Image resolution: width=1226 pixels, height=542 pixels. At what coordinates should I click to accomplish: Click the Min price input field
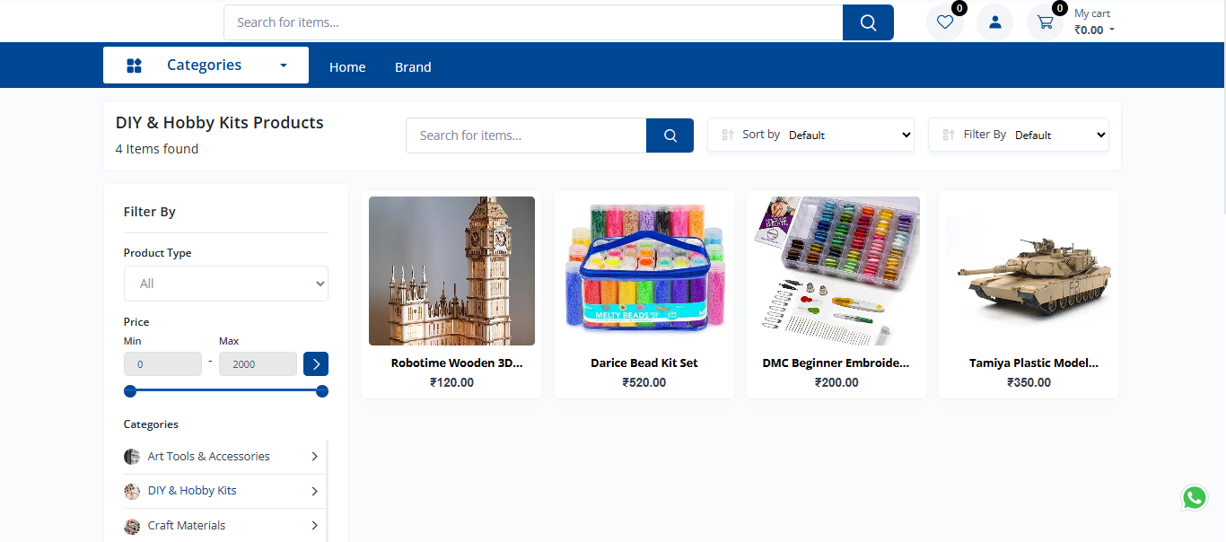162,363
